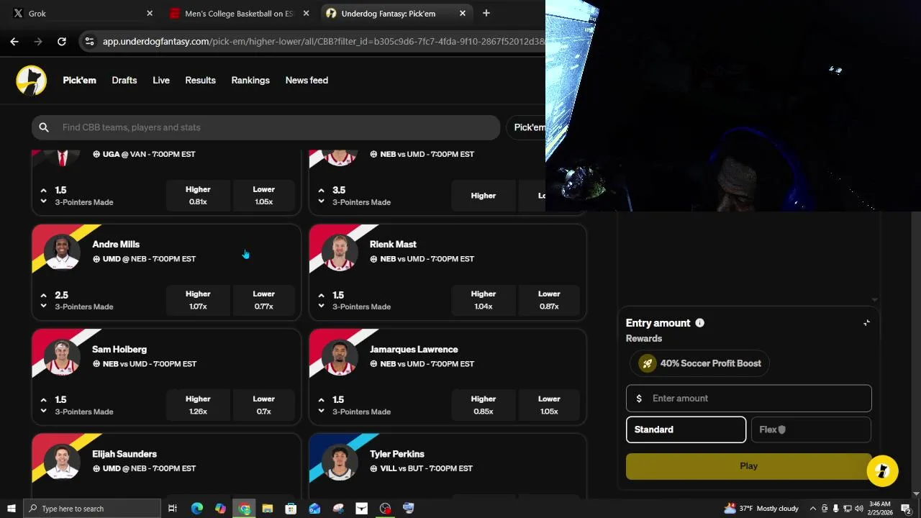Viewport: 921px width, 518px height.
Task: Click the rocket icon on Soccer Profit Boost
Action: coord(647,363)
